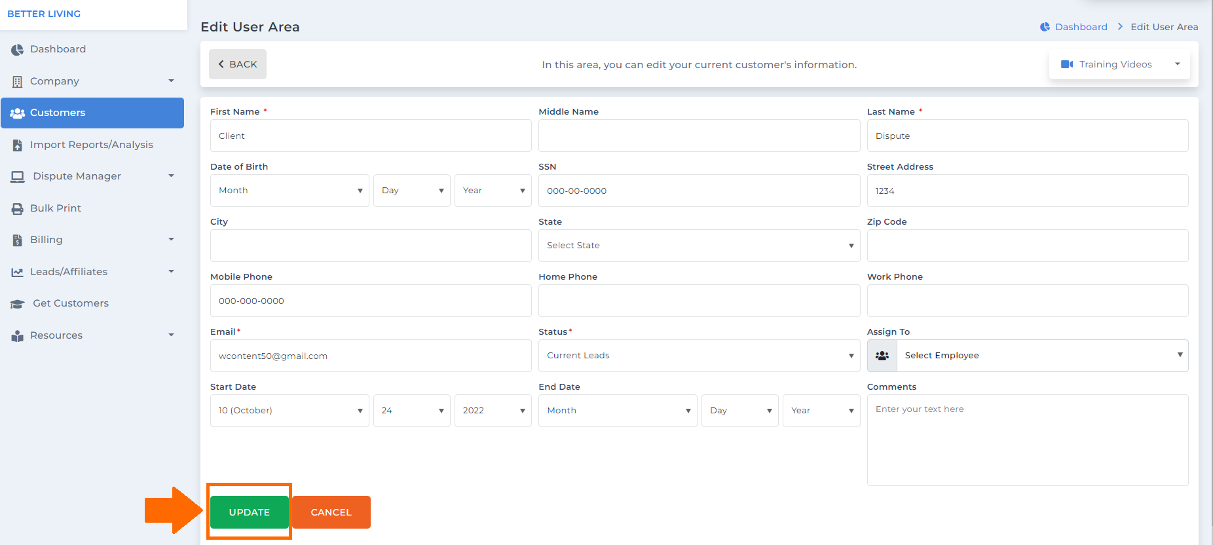The width and height of the screenshot is (1213, 545).
Task: Open Start Date day dropdown showing 24
Action: pyautogui.click(x=412, y=411)
